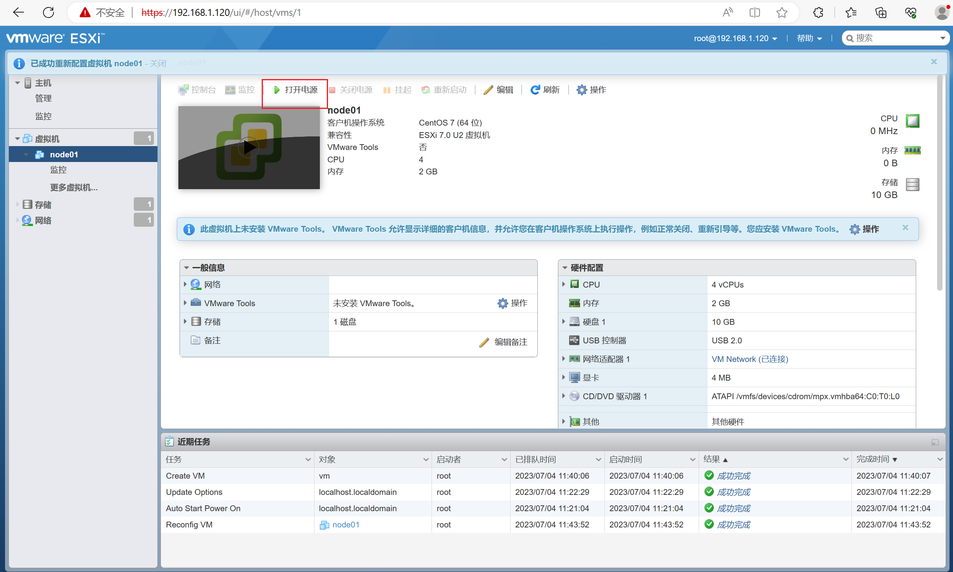Image resolution: width=953 pixels, height=572 pixels.
Task: Expand the Hard disk 1 (硬盘 1) row
Action: 564,322
